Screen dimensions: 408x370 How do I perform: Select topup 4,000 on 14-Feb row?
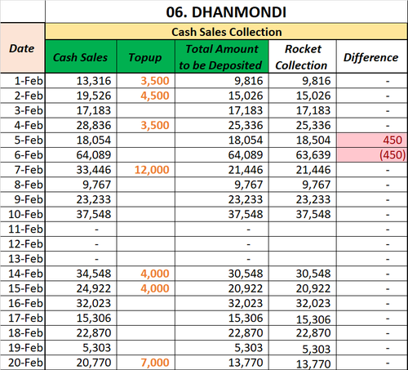pos(146,274)
